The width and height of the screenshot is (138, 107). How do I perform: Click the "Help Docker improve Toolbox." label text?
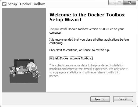click(x=73, y=58)
